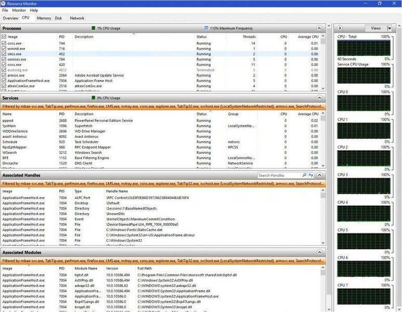Select the SysMain service row

(161, 126)
